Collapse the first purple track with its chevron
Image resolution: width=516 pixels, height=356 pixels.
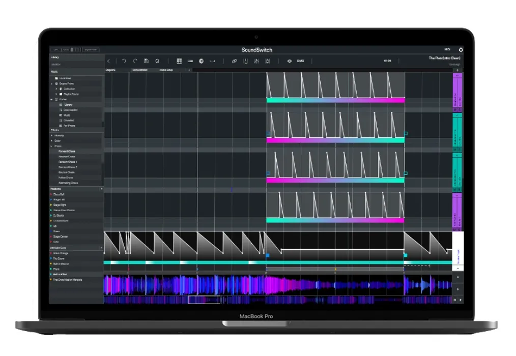pos(457,75)
